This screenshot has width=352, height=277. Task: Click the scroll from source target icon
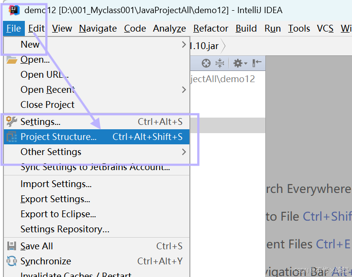click(x=206, y=63)
